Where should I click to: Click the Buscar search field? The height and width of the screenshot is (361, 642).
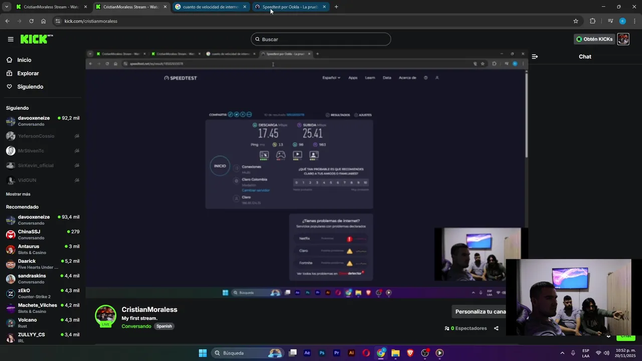[x=321, y=39]
